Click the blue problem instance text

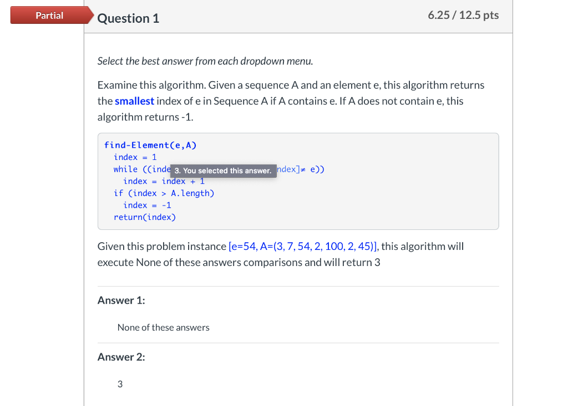coord(302,247)
